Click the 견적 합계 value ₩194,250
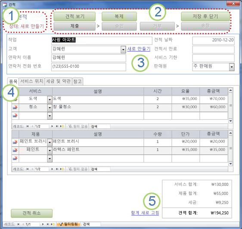Image resolution: width=242 pixels, height=229 pixels. pos(220,213)
